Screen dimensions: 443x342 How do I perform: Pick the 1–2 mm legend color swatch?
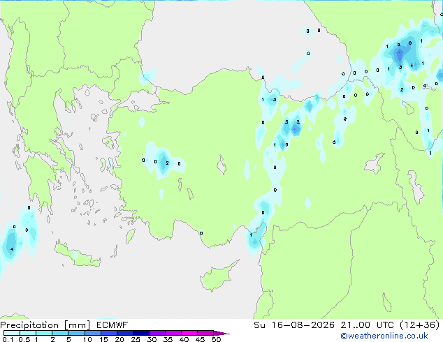(x=44, y=333)
